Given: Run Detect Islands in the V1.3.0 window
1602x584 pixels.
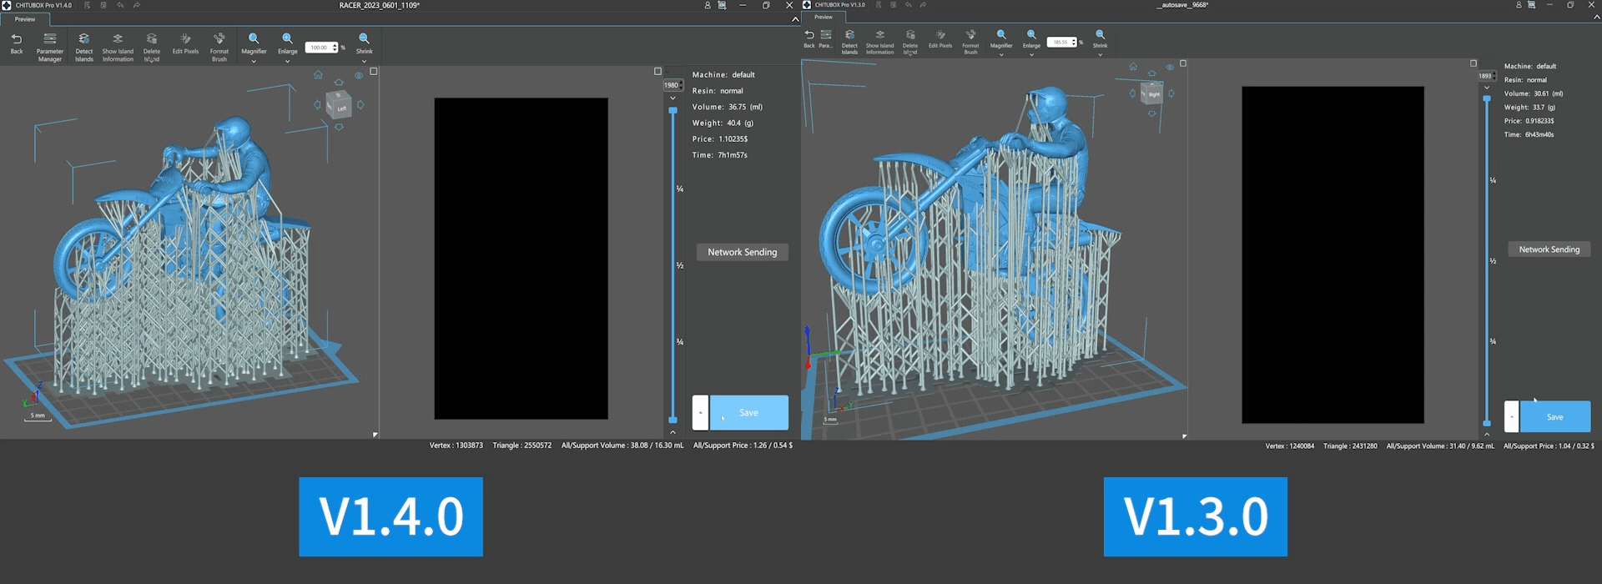Looking at the screenshot, I should pyautogui.click(x=849, y=43).
